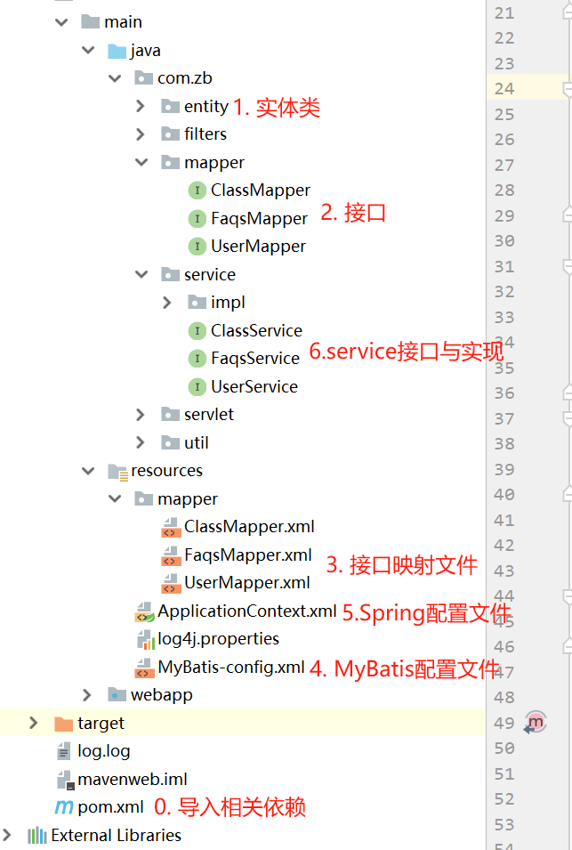Click the com.zb package icon
Image resolution: width=572 pixels, height=850 pixels.
coord(143,78)
